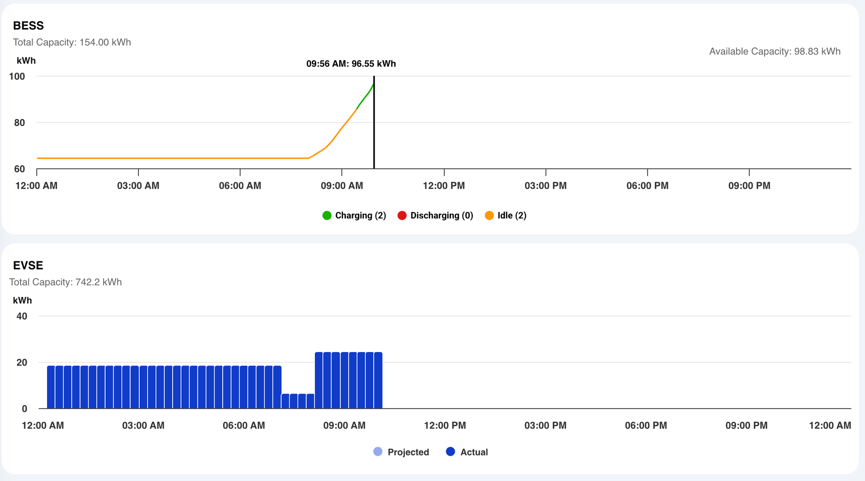The height and width of the screenshot is (481, 865).
Task: Click the red Discharging legend dot
Action: (x=402, y=215)
